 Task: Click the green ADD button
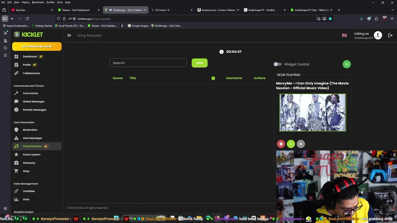coord(199,63)
